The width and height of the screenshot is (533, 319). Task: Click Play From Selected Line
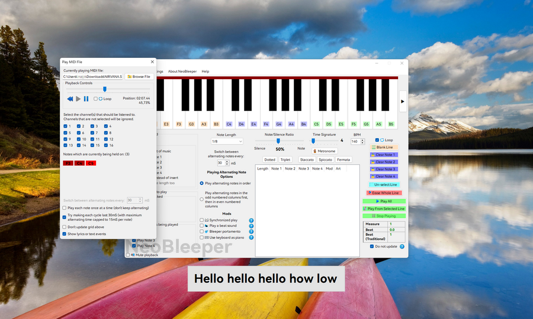pyautogui.click(x=384, y=209)
